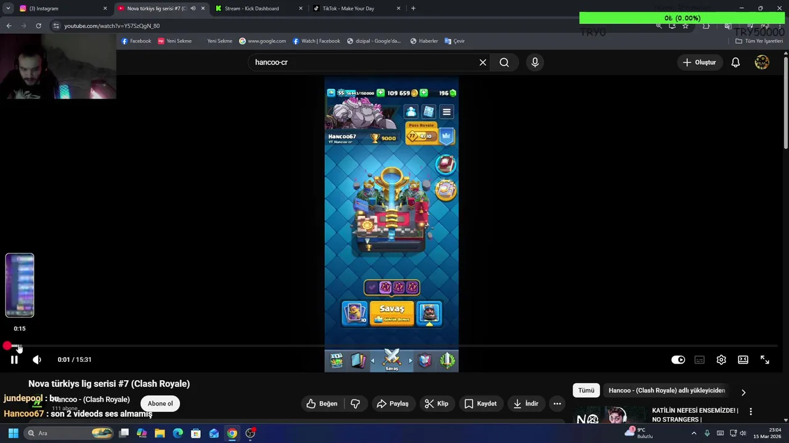Open the tab search dropdown arrow
The height and width of the screenshot is (443, 789).
click(x=8, y=9)
